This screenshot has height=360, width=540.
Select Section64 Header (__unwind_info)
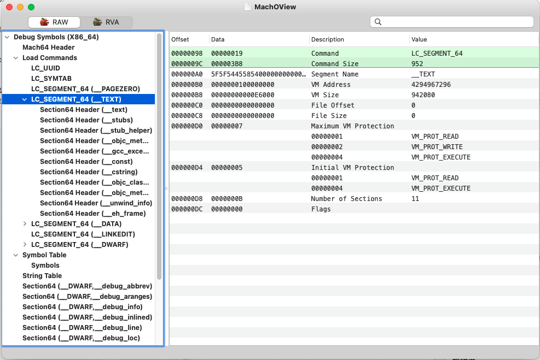coord(96,203)
